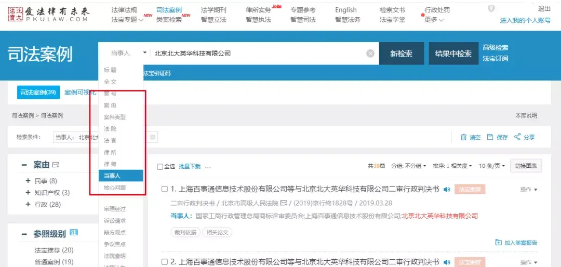Click the envelope icon beside 案由 heading
The width and height of the screenshot is (561, 267).
[56, 165]
